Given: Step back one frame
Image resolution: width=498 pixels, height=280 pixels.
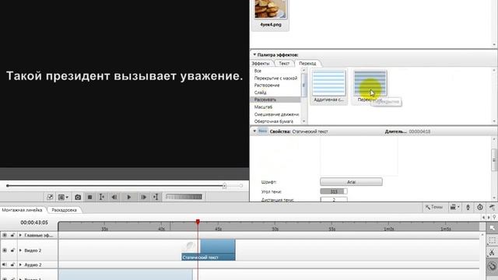Looking at the screenshot, I should pos(114,197).
